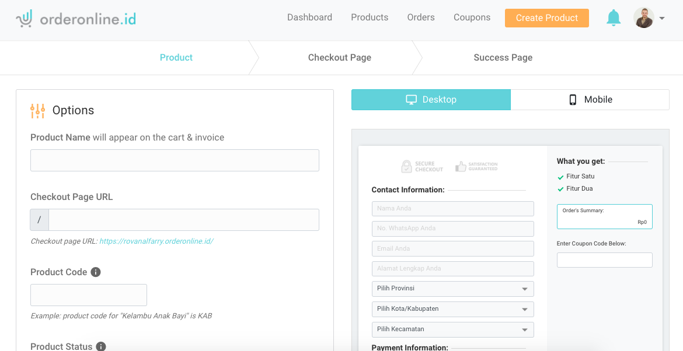Open the Success Page step
This screenshot has width=683, height=351.
point(503,58)
